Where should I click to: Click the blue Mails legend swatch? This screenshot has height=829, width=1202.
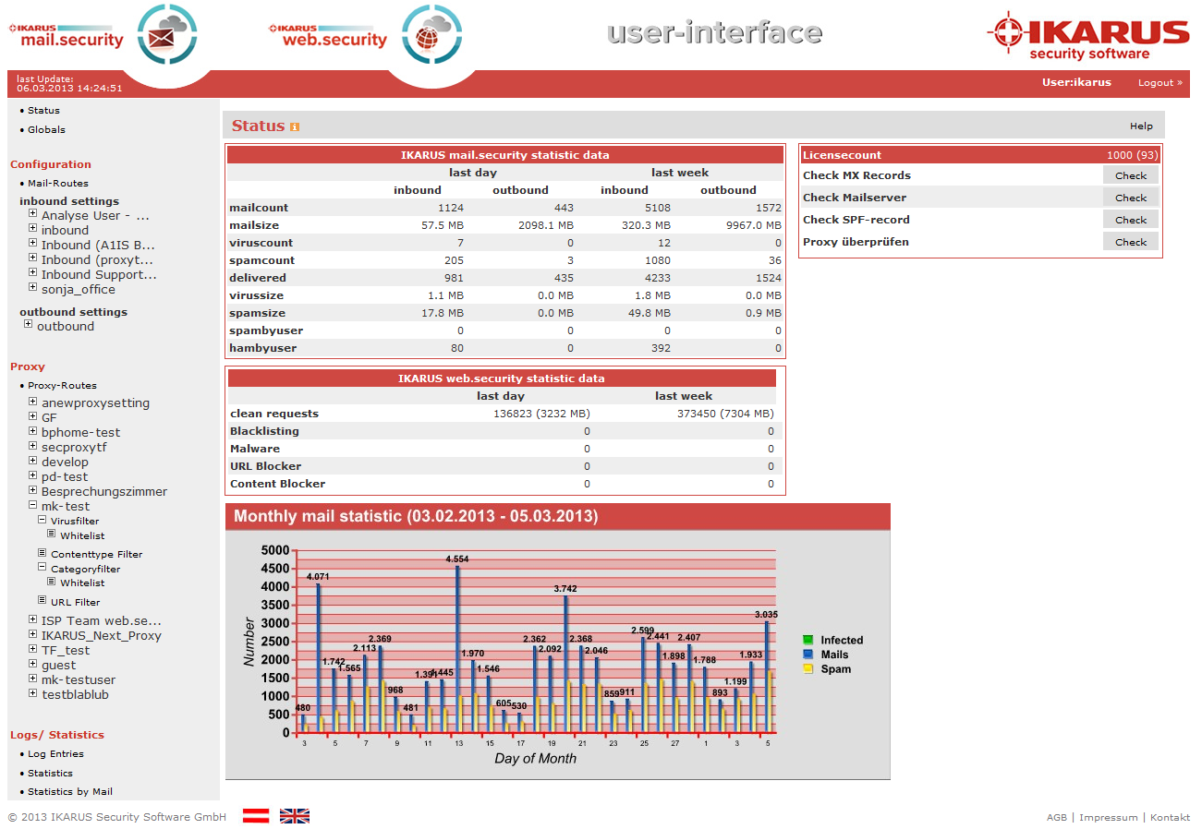click(x=807, y=655)
